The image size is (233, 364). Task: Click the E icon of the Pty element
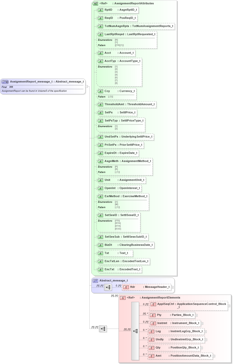coord(153,315)
